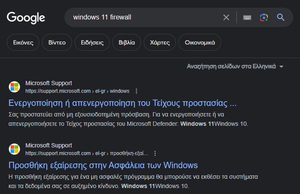Switch to the Εικόνες filter tab

[23, 42]
